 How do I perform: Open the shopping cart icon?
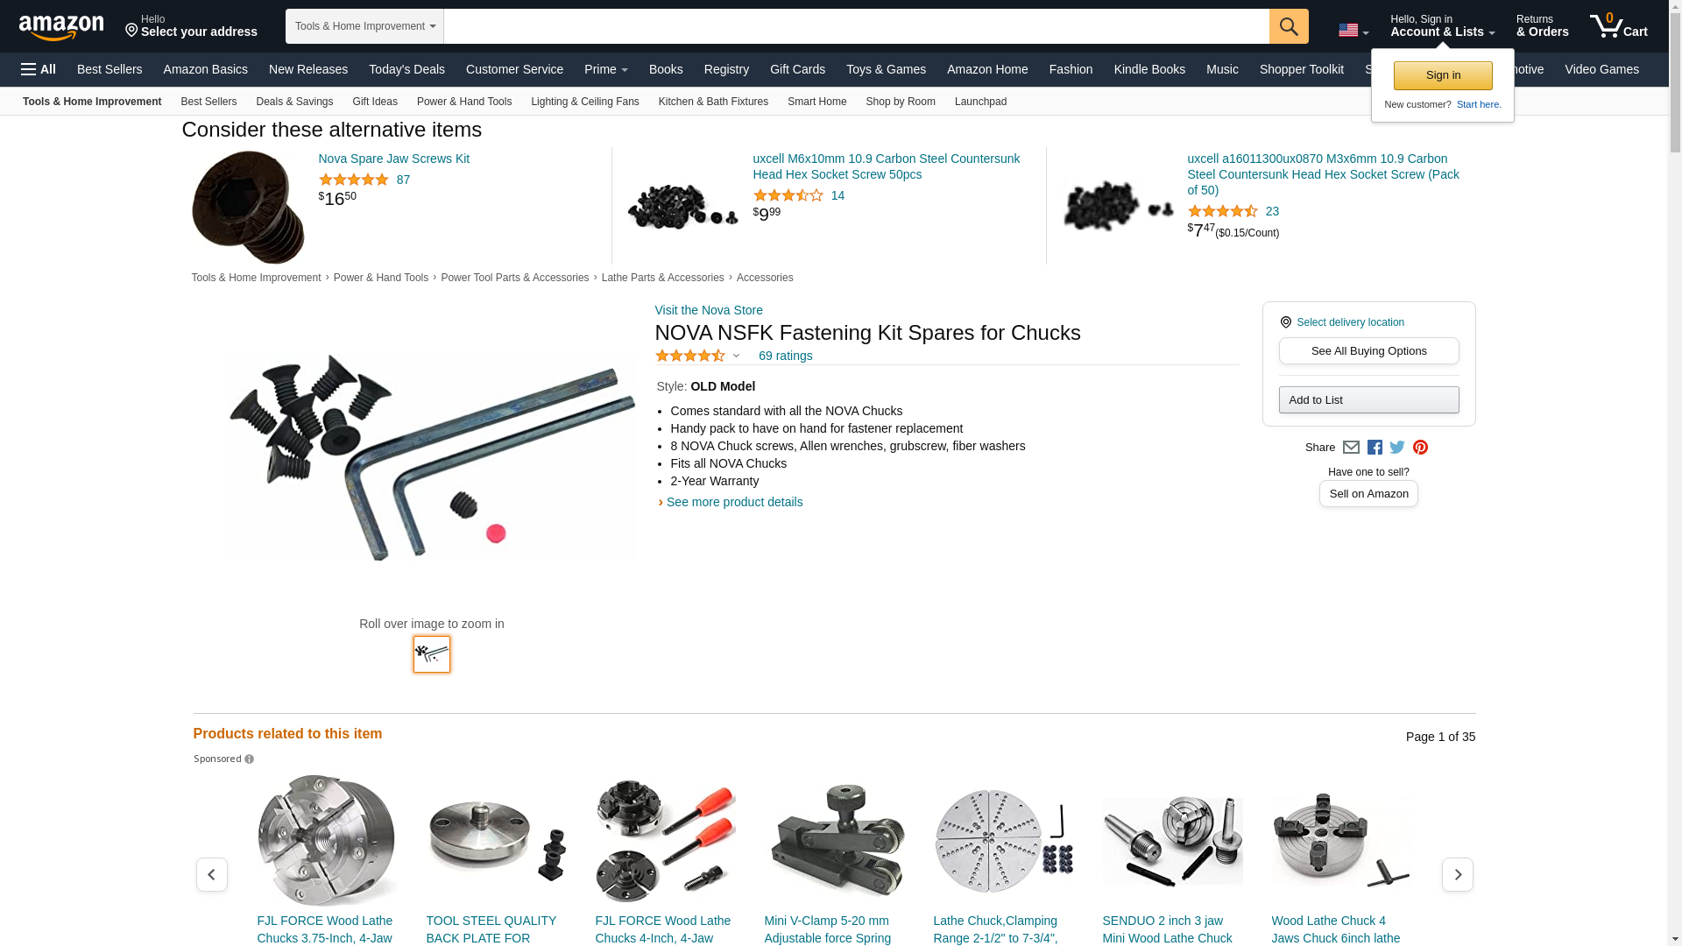(x=1619, y=26)
